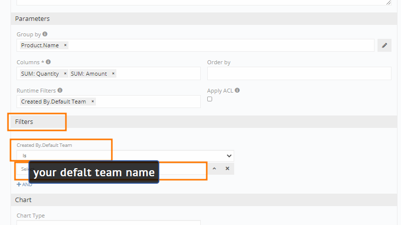This screenshot has width=401, height=225.
Task: Click the info icon next to Columns
Action: coord(48,62)
